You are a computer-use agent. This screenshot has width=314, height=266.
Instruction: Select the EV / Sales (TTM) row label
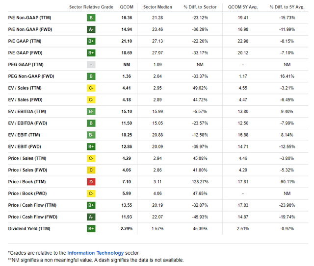point(25,88)
